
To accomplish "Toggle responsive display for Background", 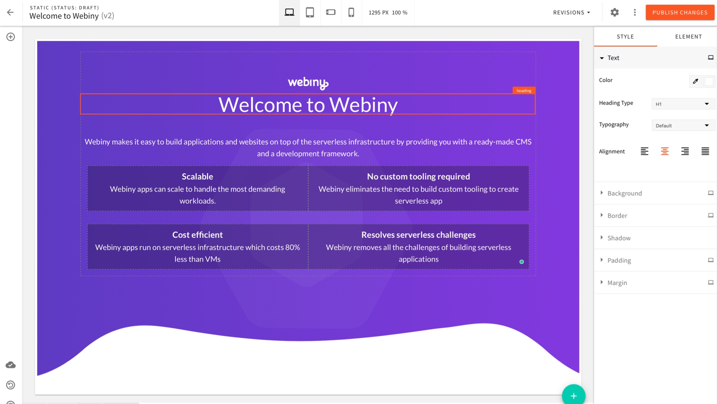I will [x=710, y=193].
